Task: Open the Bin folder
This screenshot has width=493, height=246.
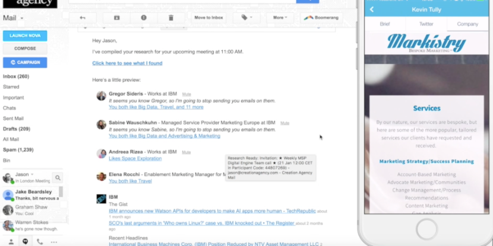Action: pyautogui.click(x=7, y=160)
